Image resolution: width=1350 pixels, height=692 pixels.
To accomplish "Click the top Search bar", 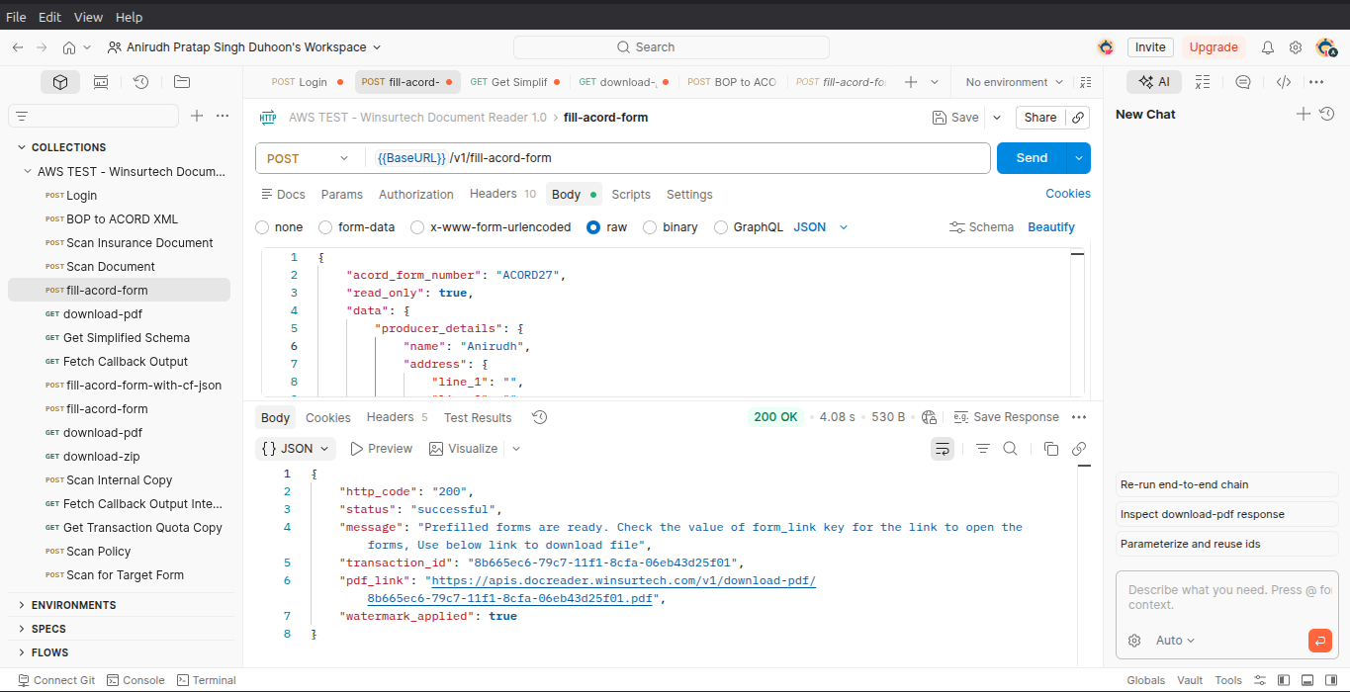I will (671, 47).
